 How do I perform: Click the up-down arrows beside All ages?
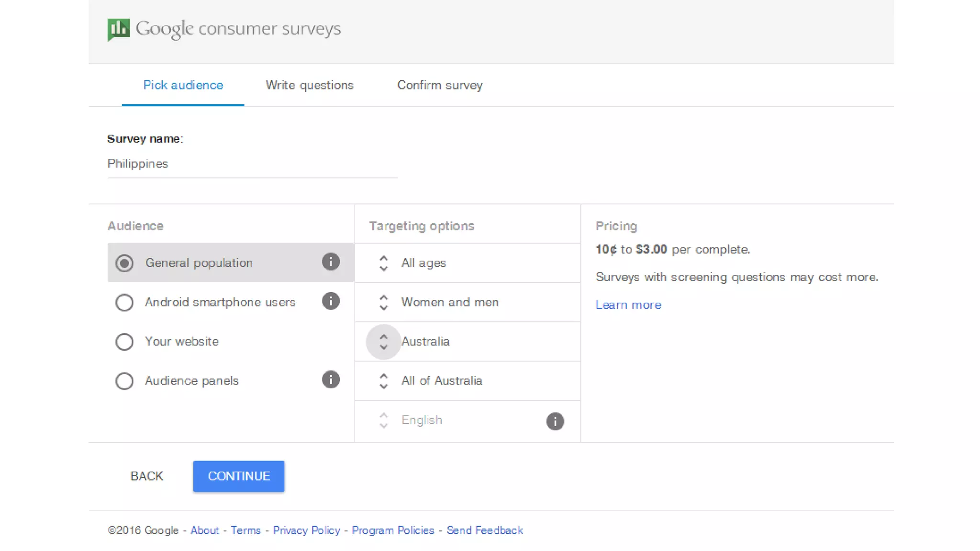[383, 263]
